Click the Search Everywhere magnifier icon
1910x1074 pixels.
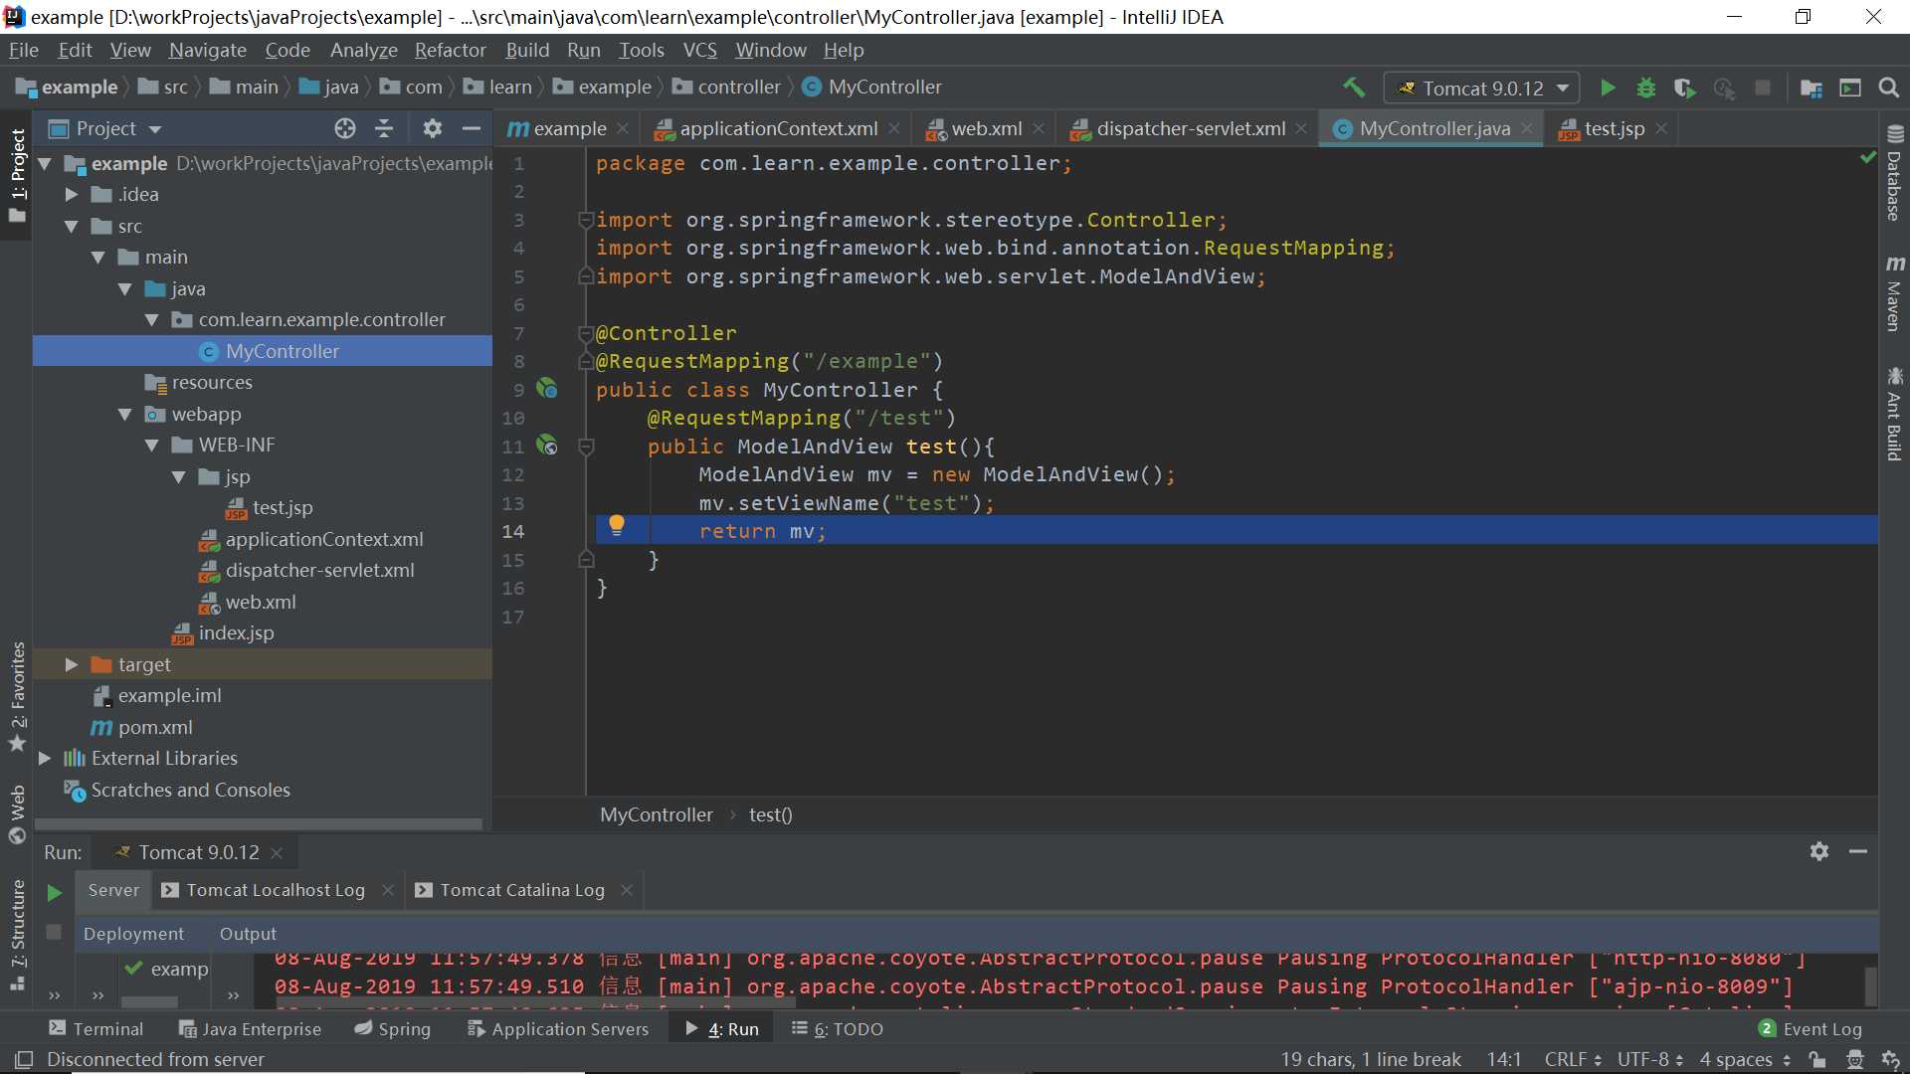coord(1886,87)
